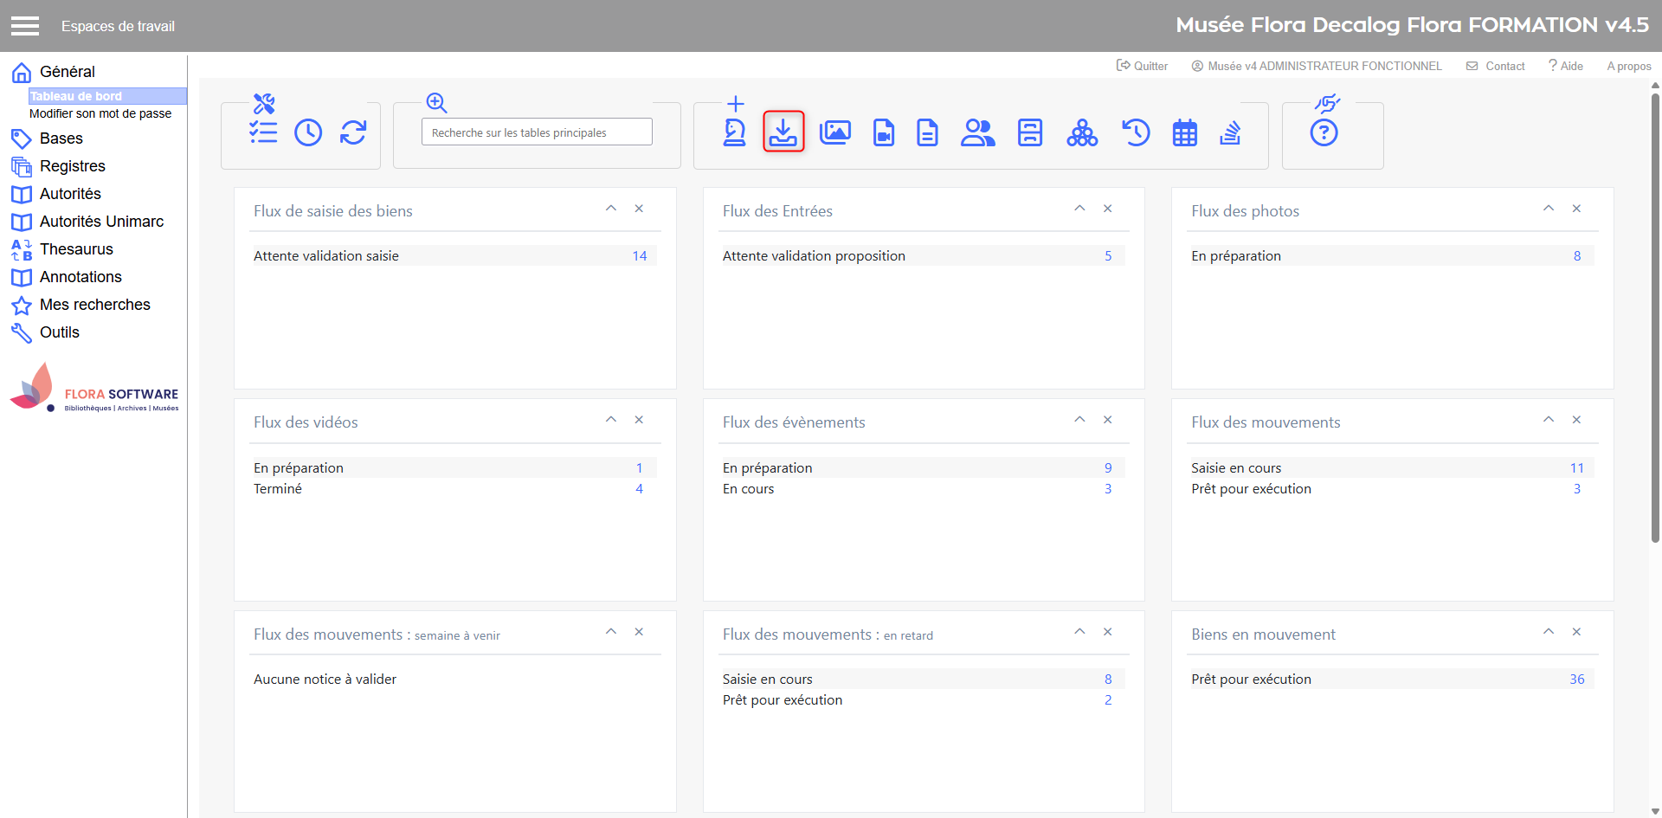Collapse the Flux des photos panel
This screenshot has width=1662, height=818.
pyautogui.click(x=1549, y=209)
